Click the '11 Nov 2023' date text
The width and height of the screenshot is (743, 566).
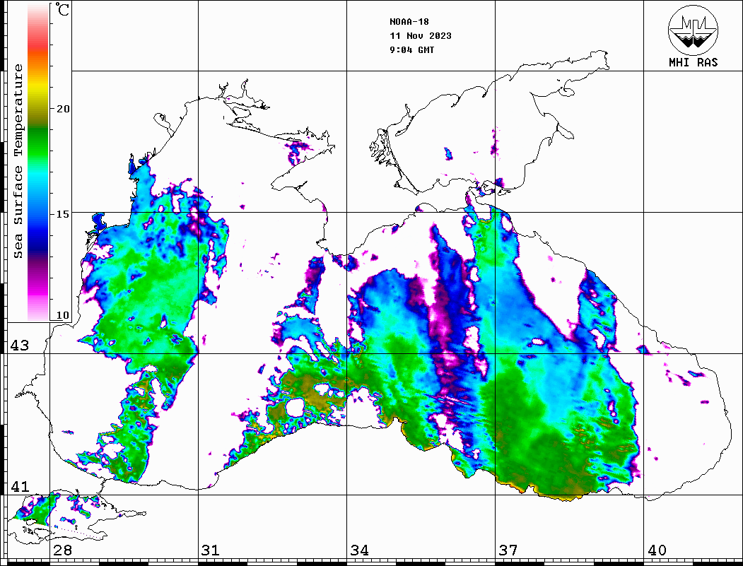[421, 36]
